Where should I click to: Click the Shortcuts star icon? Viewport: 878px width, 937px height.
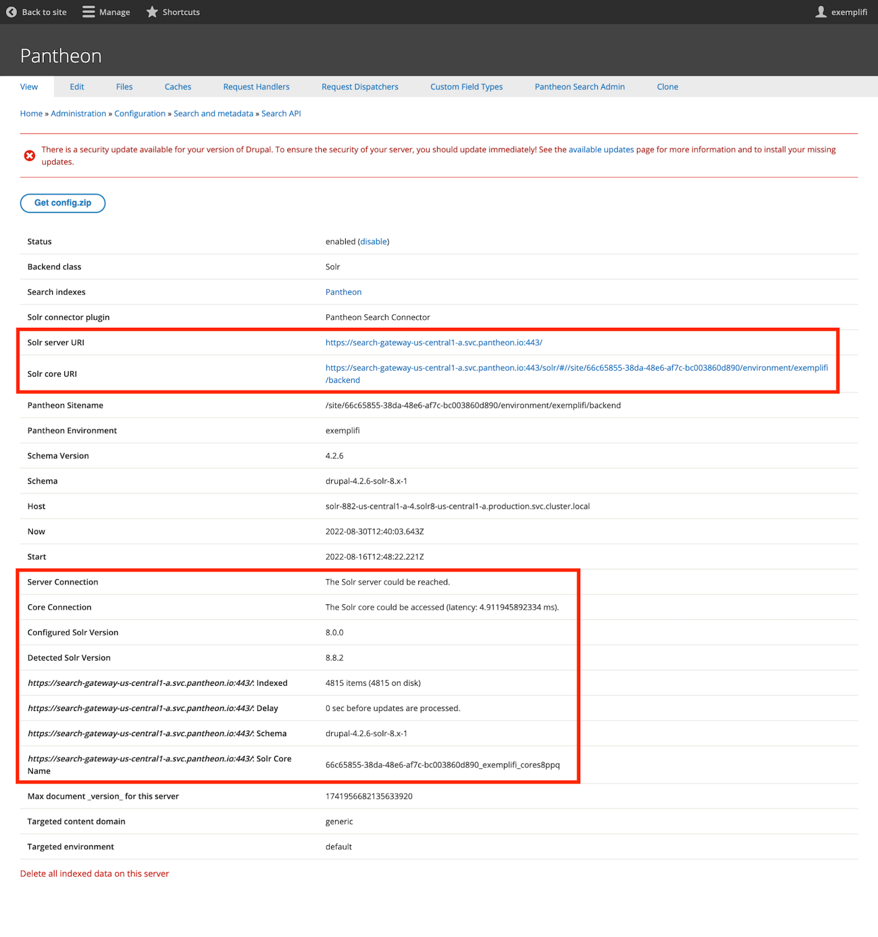152,12
